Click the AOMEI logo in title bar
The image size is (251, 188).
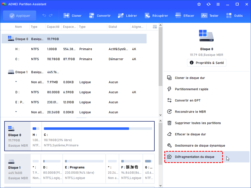tap(4, 4)
